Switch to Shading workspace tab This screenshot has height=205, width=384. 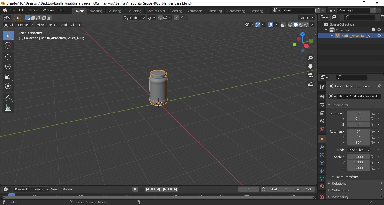176,11
